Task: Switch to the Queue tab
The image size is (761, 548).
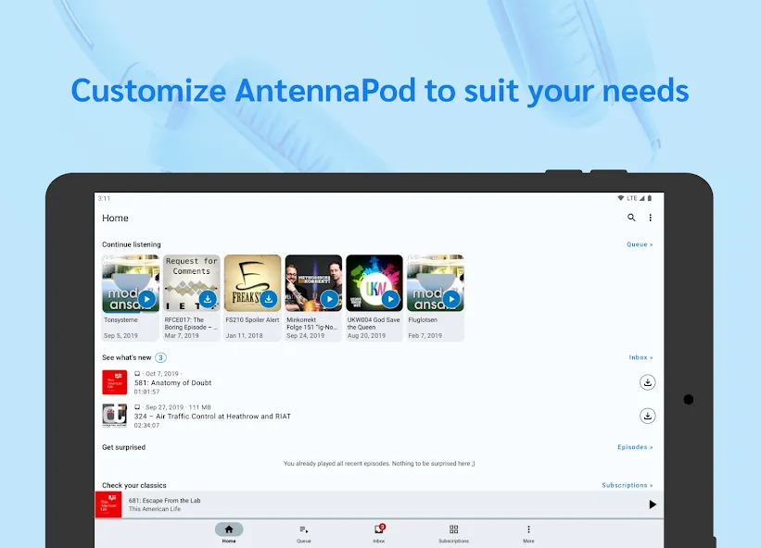Action: coord(304,533)
